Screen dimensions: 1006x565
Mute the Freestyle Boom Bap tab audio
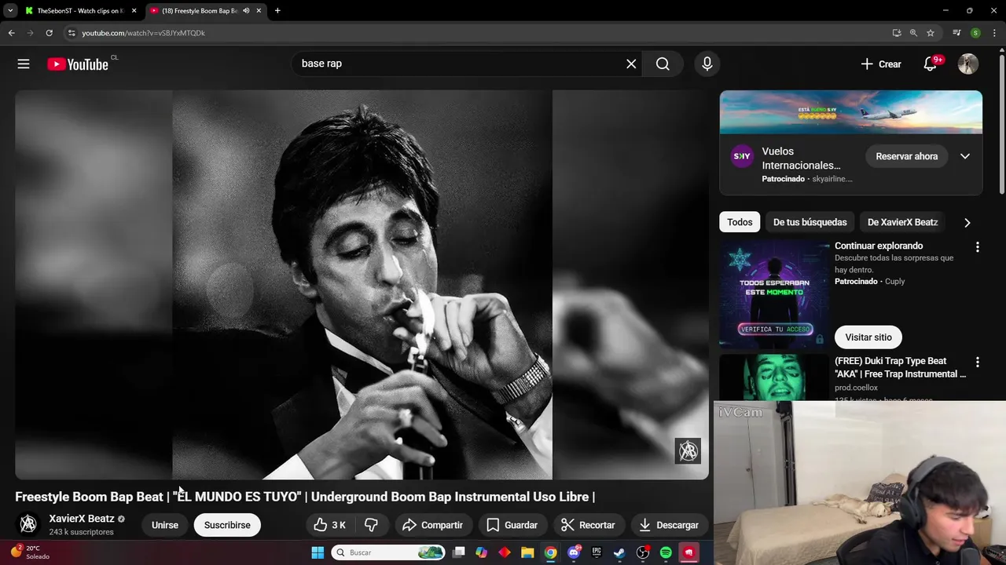tap(246, 11)
